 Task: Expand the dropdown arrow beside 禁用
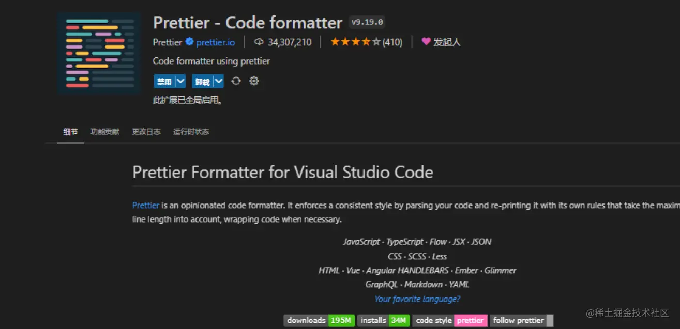coord(180,82)
